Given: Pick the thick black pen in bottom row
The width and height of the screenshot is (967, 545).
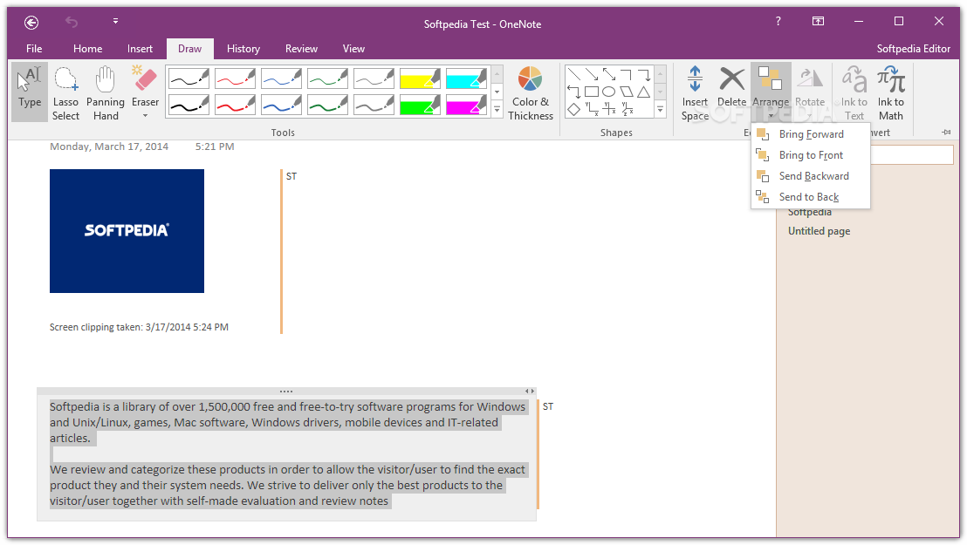Looking at the screenshot, I should coord(189,105).
